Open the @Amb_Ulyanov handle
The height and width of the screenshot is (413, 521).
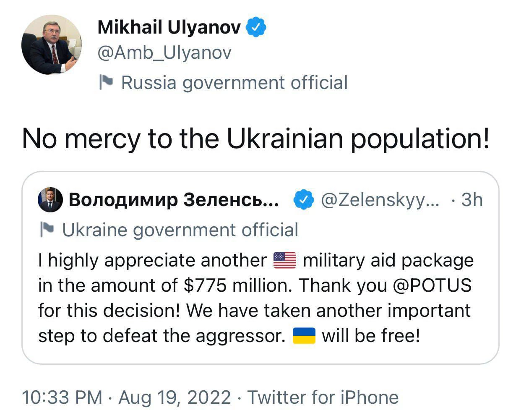[164, 53]
